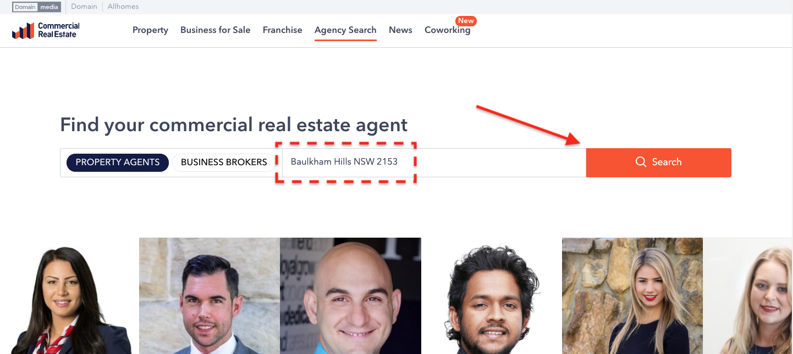Open the agent photo with red scarf
Screen dimensions: 793x354
click(69, 296)
